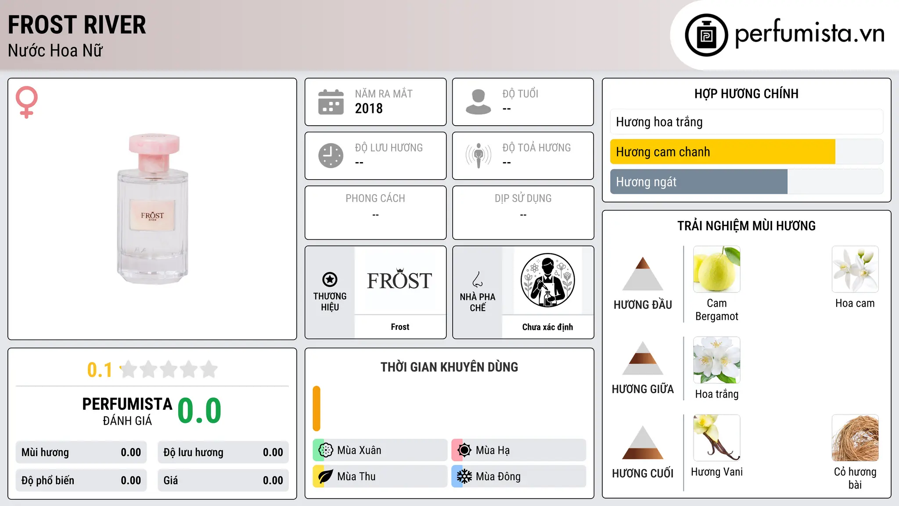Click the star rating row

152,369
